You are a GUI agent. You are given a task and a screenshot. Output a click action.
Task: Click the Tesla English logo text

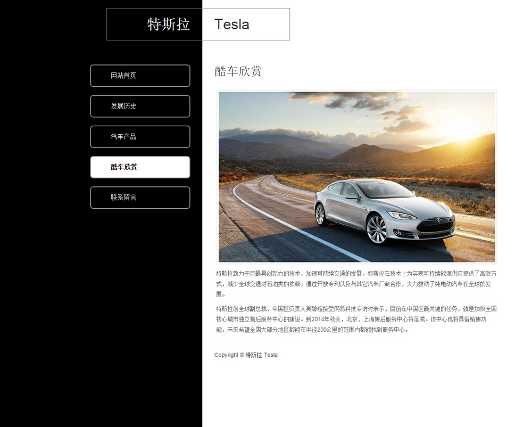pyautogui.click(x=232, y=24)
